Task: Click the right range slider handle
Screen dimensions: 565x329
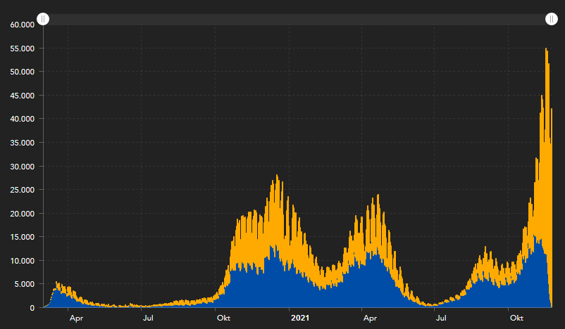Action: (552, 19)
